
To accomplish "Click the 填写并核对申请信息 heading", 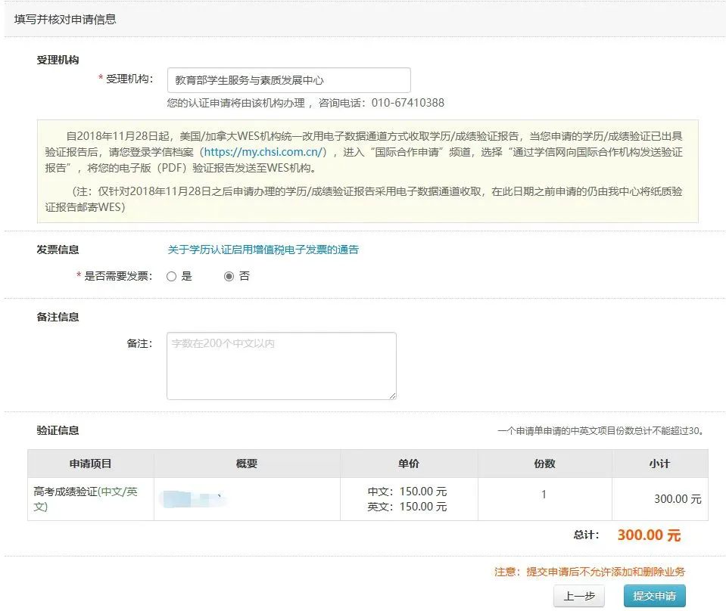I will [x=65, y=20].
